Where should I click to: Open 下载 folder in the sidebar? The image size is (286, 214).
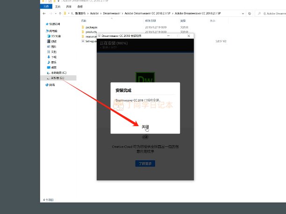[54, 57]
